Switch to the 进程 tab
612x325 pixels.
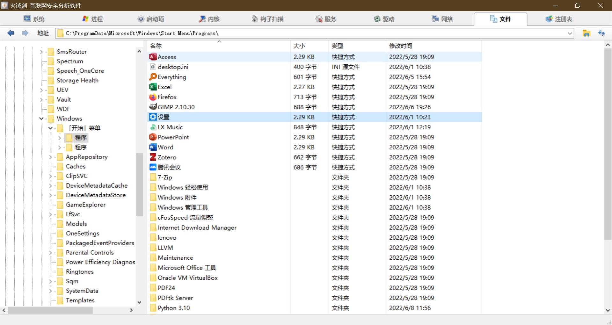(92, 19)
